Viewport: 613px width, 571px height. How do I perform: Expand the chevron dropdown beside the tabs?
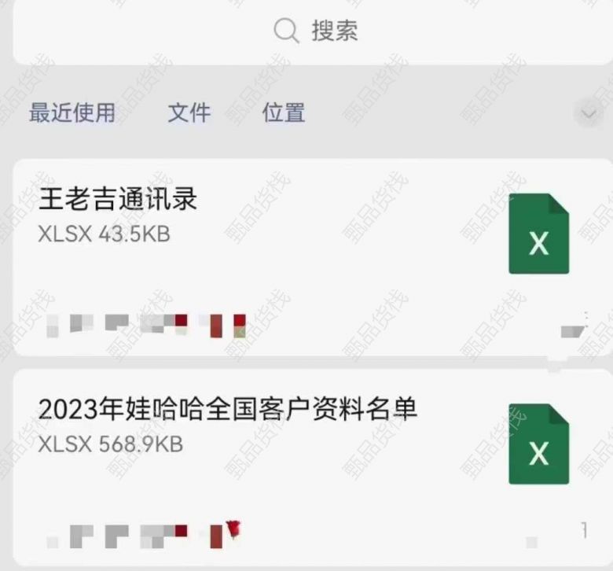pyautogui.click(x=589, y=114)
